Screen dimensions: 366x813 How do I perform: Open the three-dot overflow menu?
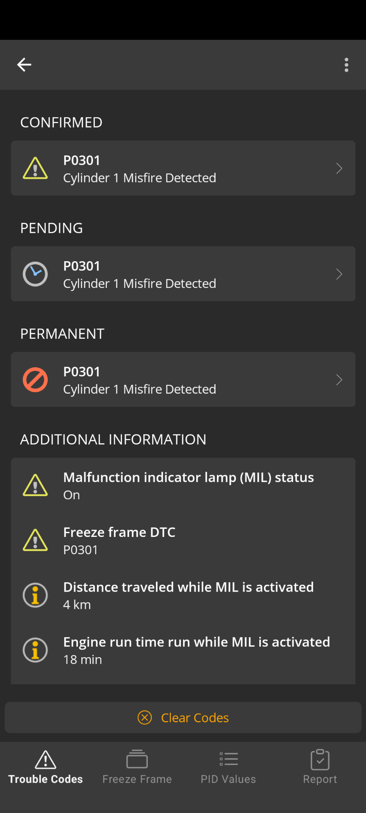point(347,65)
